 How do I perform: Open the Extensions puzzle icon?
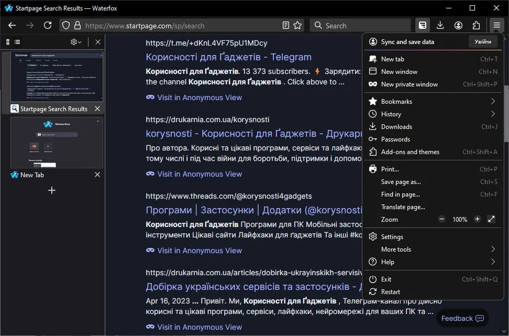click(x=476, y=25)
